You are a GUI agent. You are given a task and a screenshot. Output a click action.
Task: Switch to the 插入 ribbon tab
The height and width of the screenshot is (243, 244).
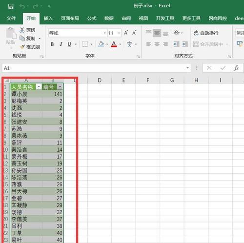[48, 18]
